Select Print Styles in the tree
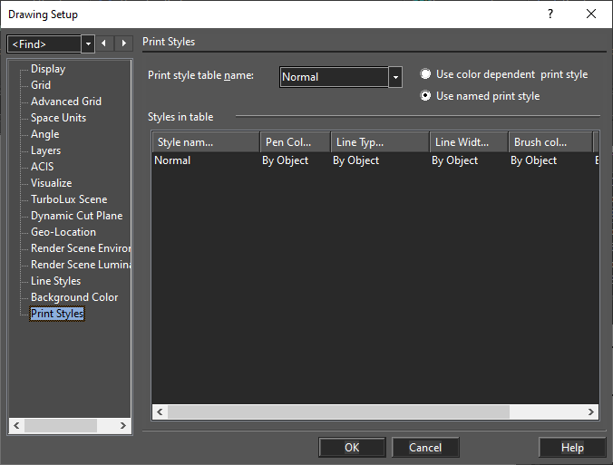 [x=57, y=314]
